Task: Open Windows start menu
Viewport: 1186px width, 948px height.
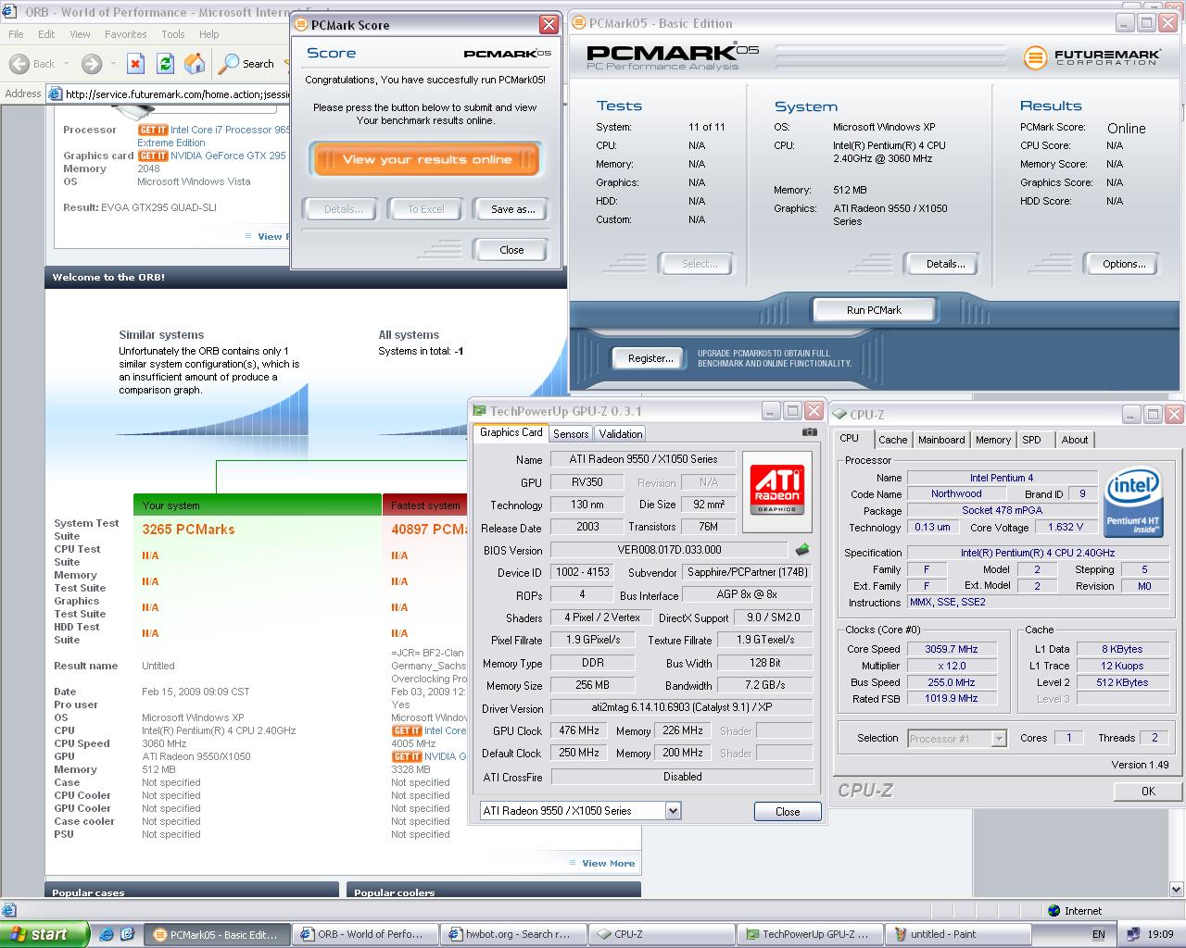Action: pos(44,934)
